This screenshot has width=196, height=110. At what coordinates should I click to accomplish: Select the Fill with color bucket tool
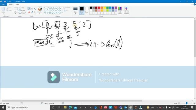click(x=32, y=9)
